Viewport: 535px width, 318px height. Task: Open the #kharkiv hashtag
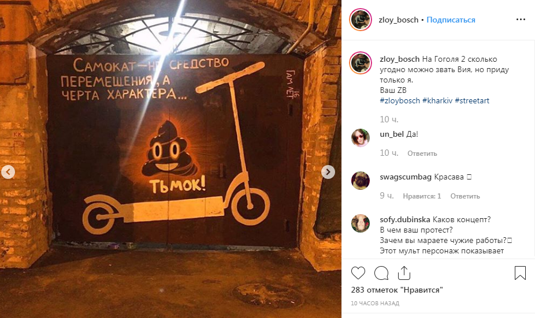tap(437, 100)
